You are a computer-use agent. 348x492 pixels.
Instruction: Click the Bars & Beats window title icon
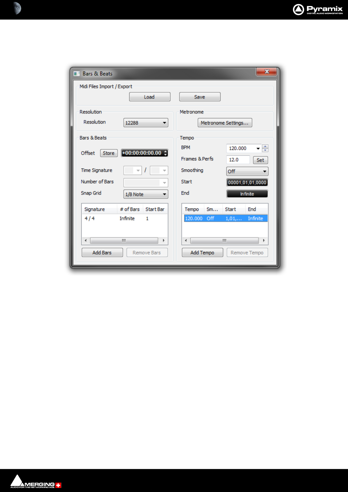point(77,74)
